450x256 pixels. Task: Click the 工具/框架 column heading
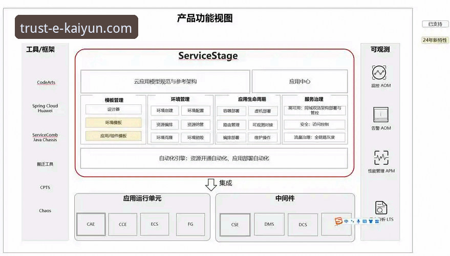[40, 50]
